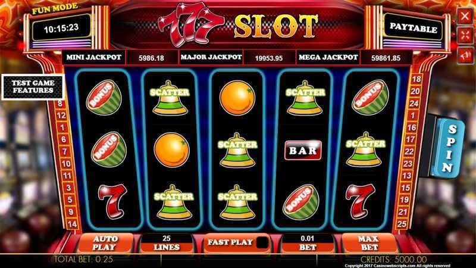
Task: Click the red 7 on the fifth reel
Action: tap(360, 201)
